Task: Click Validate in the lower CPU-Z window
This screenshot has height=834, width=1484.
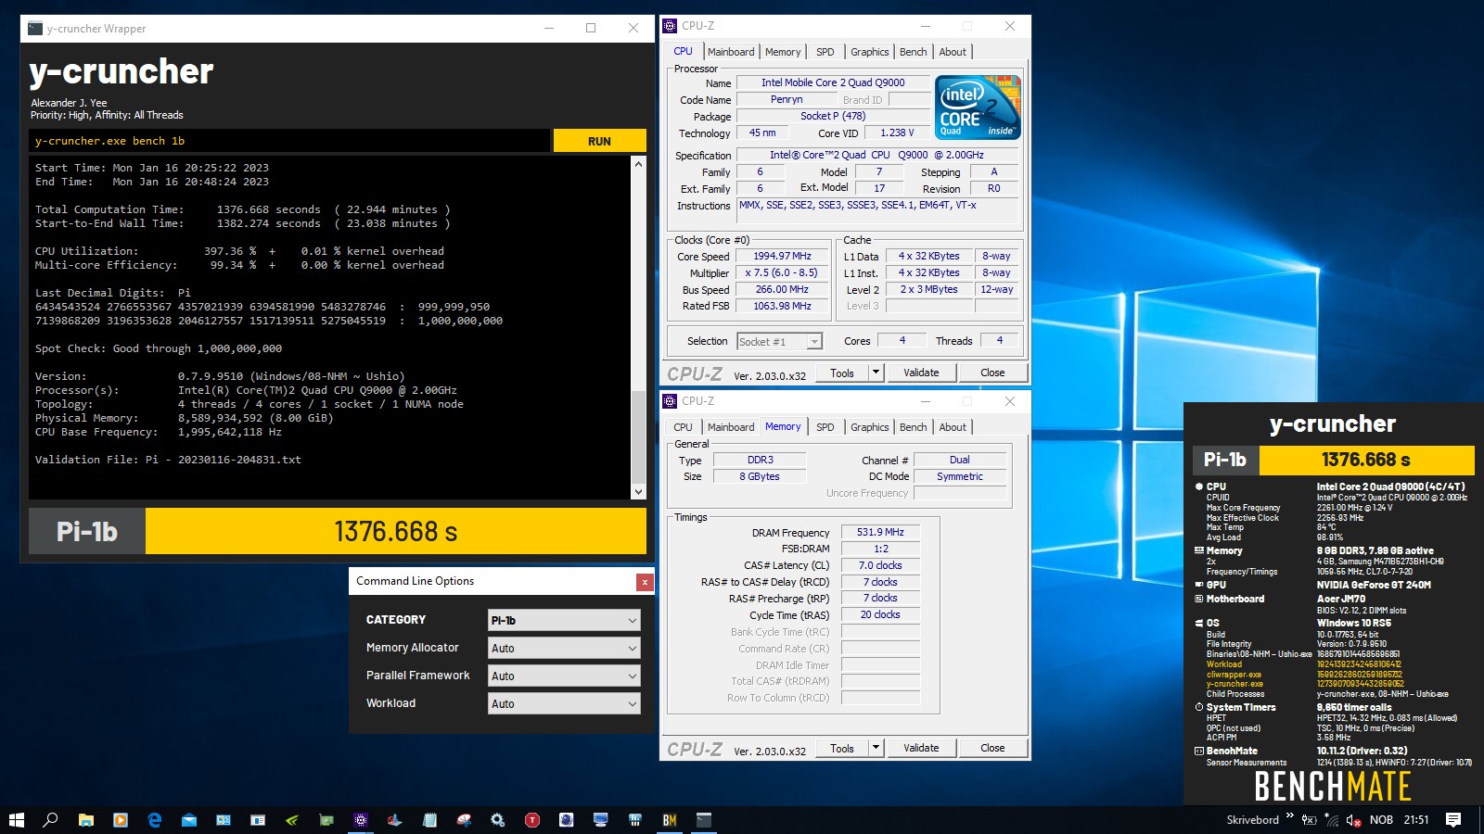Action: 921,748
